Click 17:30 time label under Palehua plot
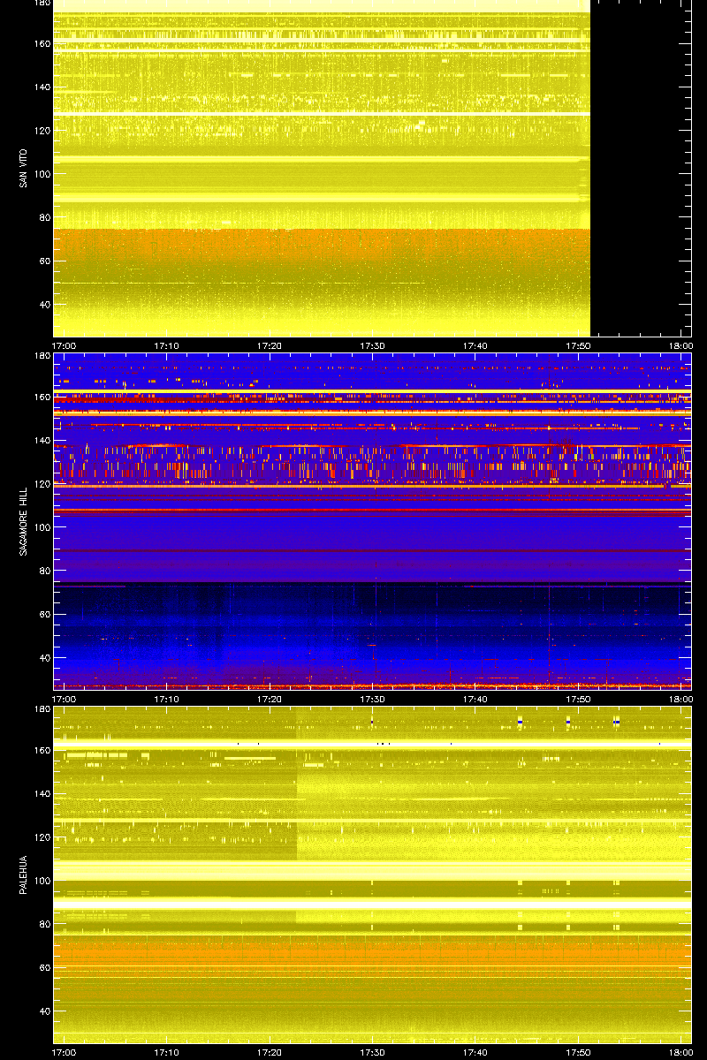This screenshot has height=1060, width=707. coord(372,1052)
